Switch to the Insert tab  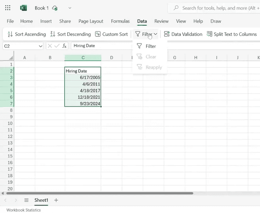pyautogui.click(x=46, y=21)
